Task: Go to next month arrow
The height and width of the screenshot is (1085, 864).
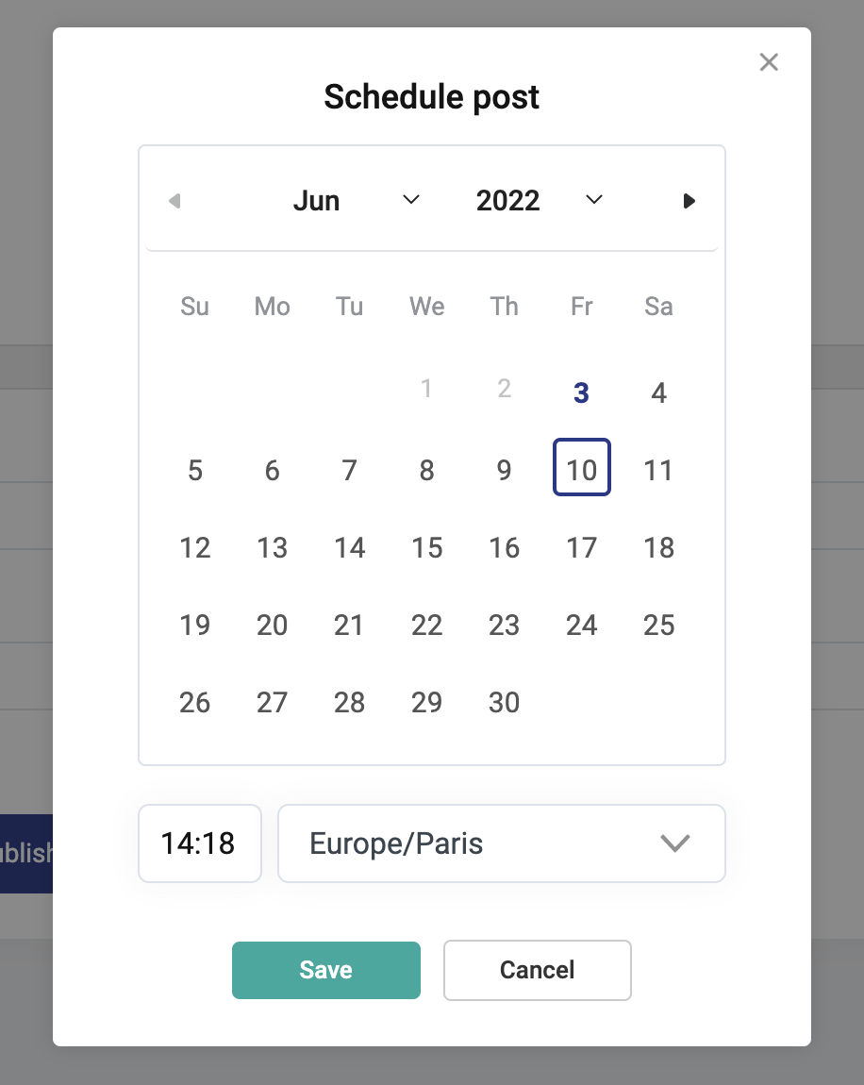Action: [690, 201]
